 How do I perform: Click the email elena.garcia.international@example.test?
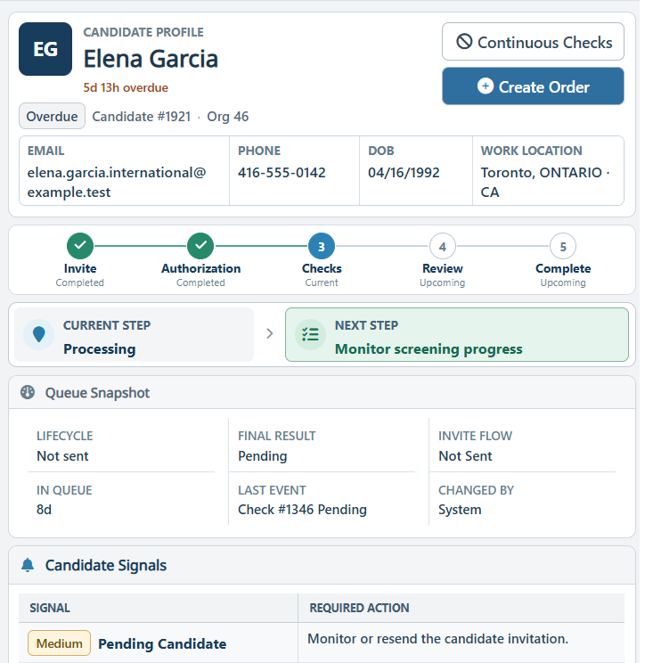(117, 183)
